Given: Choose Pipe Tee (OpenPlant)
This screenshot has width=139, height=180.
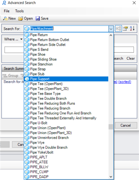Looking at the screenshot, I should pos(66,84).
